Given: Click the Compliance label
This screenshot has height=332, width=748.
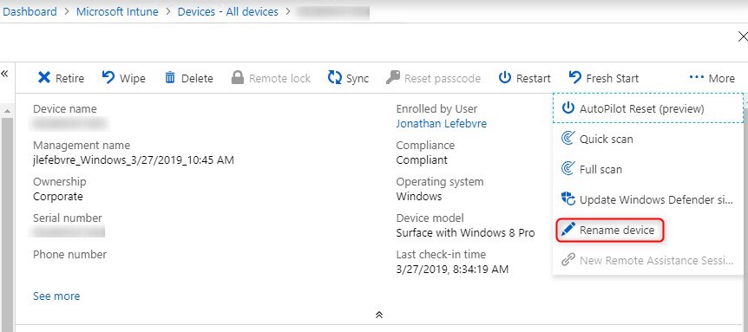Looking at the screenshot, I should (x=425, y=146).
